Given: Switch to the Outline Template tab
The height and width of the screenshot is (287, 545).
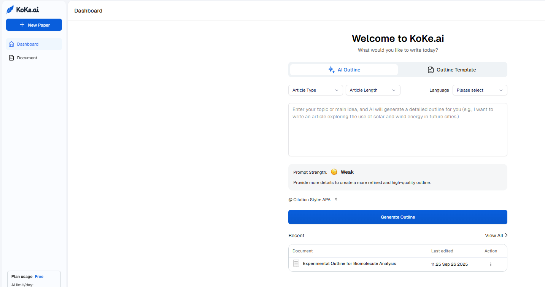Looking at the screenshot, I should point(452,70).
